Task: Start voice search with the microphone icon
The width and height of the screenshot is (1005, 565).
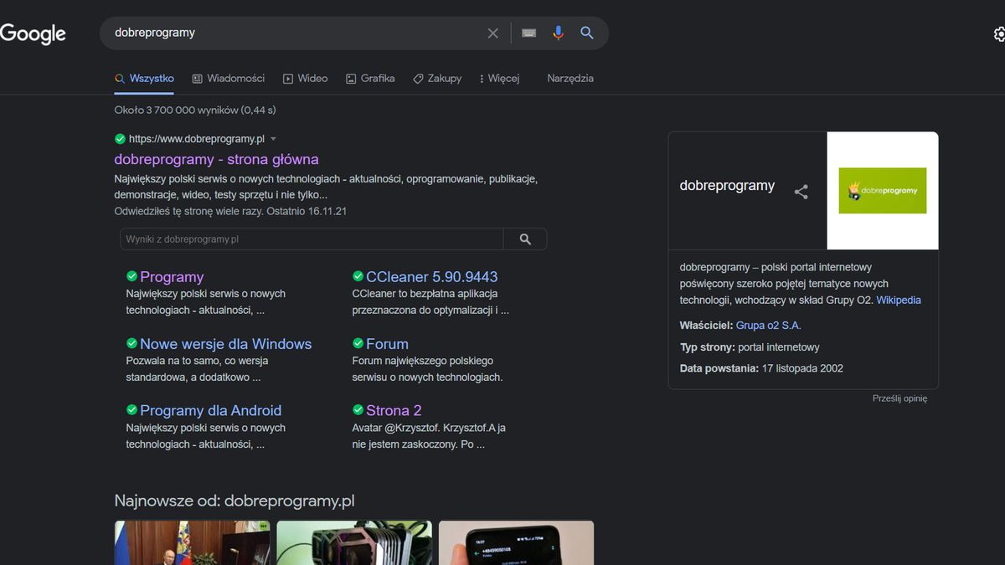Action: (558, 33)
